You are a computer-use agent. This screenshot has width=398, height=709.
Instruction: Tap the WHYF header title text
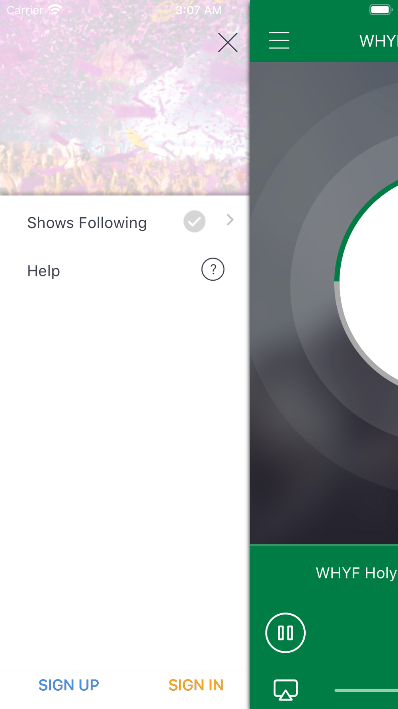[378, 41]
